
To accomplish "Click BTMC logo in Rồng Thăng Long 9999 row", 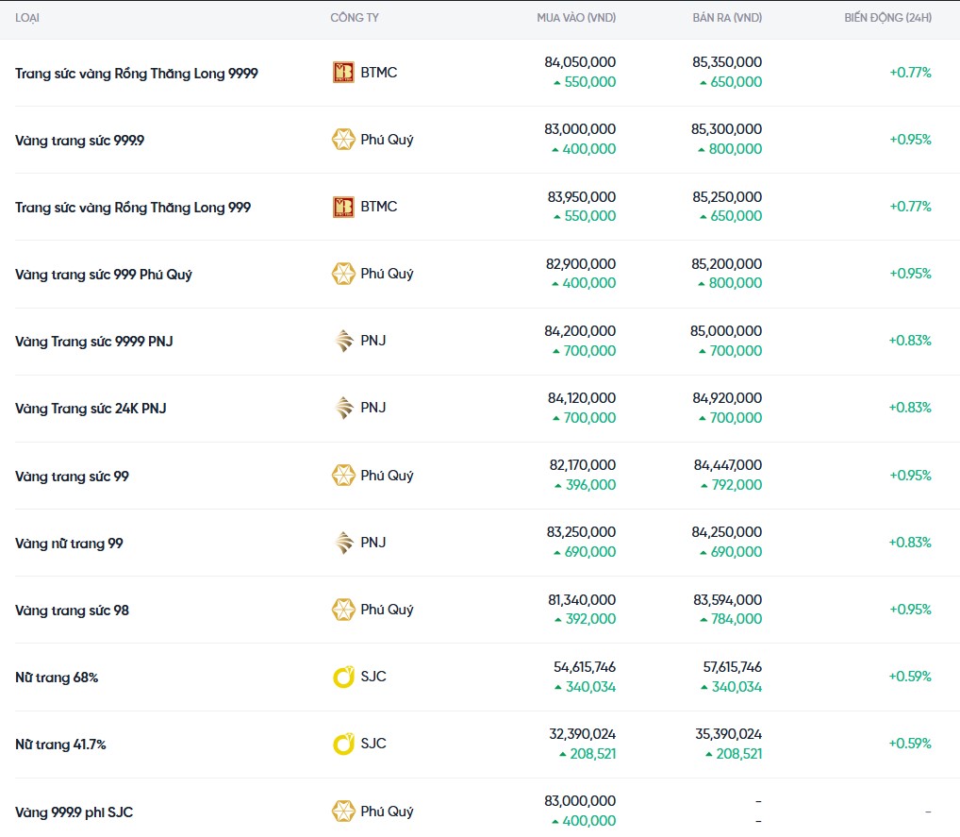I will [343, 73].
